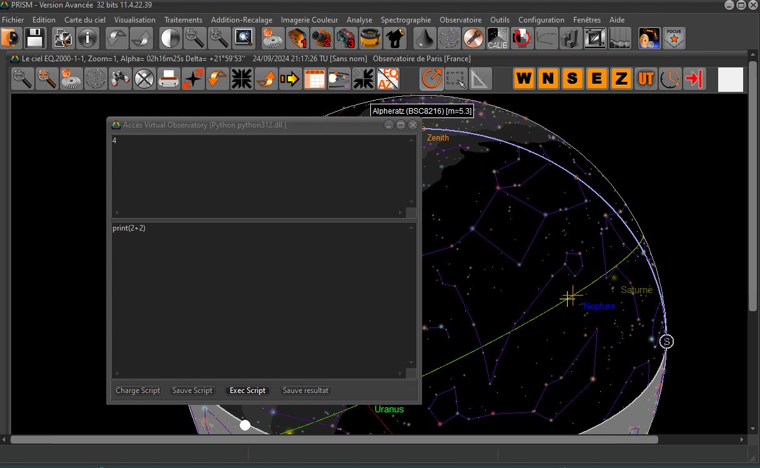
Task: Click the FOCUS star icon
Action: [x=674, y=39]
